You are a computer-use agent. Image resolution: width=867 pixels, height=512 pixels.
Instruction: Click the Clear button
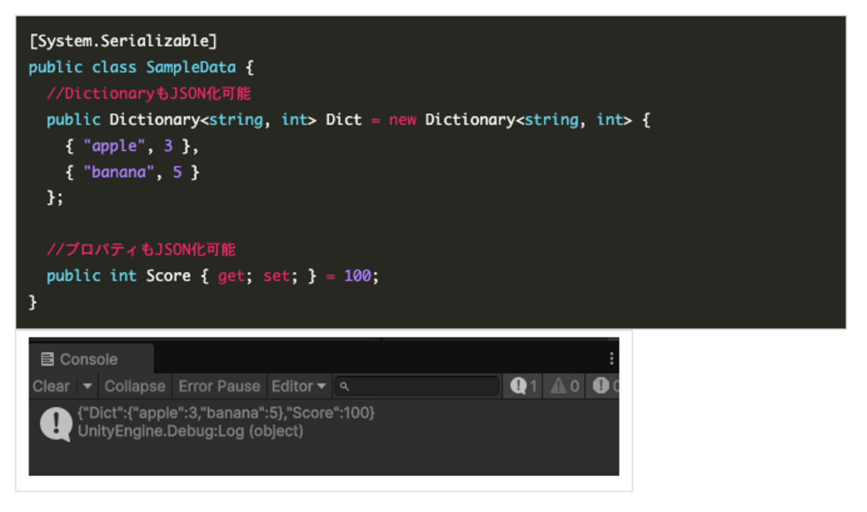click(x=50, y=385)
